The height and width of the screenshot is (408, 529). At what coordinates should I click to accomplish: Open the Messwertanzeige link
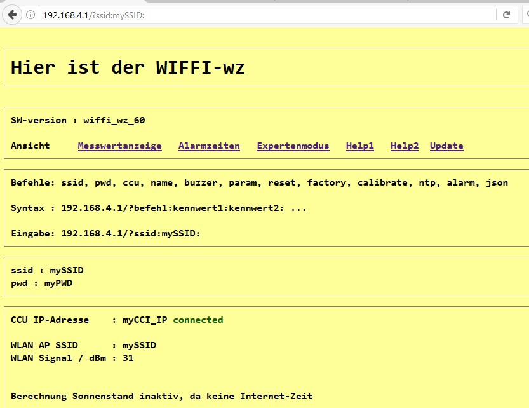[120, 146]
